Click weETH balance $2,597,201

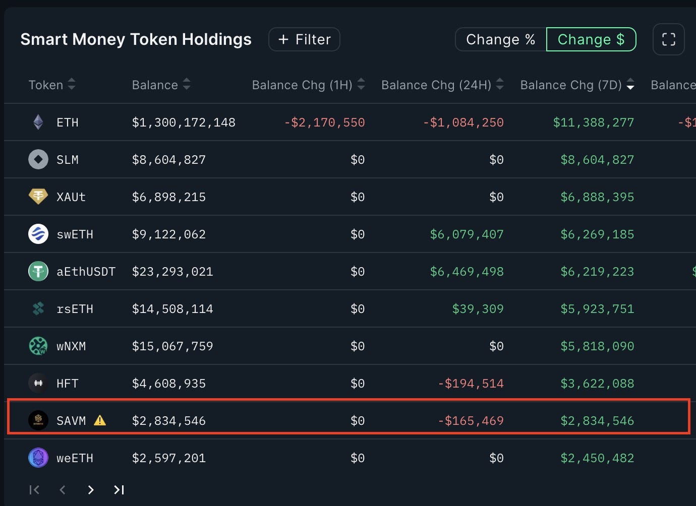[x=169, y=458]
